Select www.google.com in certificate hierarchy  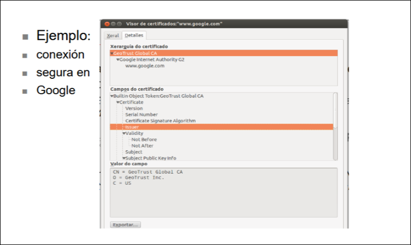click(145, 66)
